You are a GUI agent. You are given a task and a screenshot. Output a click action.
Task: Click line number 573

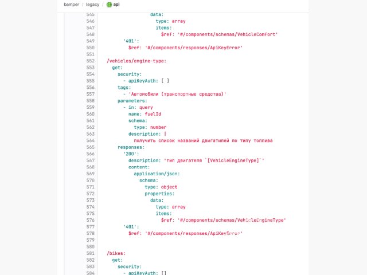(x=91, y=200)
